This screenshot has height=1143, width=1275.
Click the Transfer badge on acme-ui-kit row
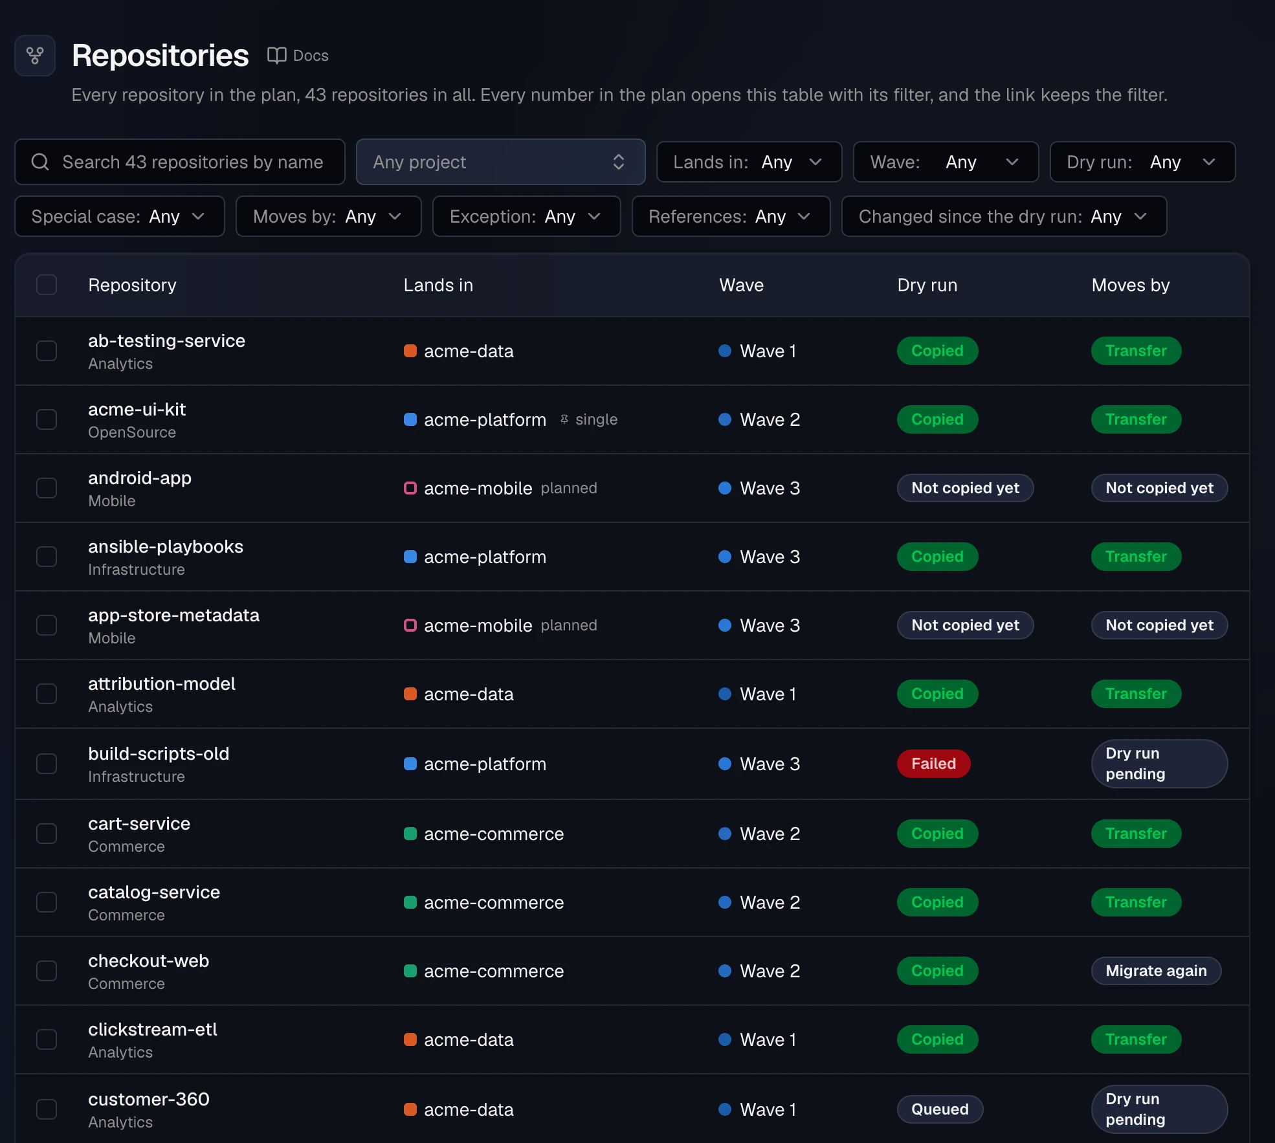[x=1136, y=419]
